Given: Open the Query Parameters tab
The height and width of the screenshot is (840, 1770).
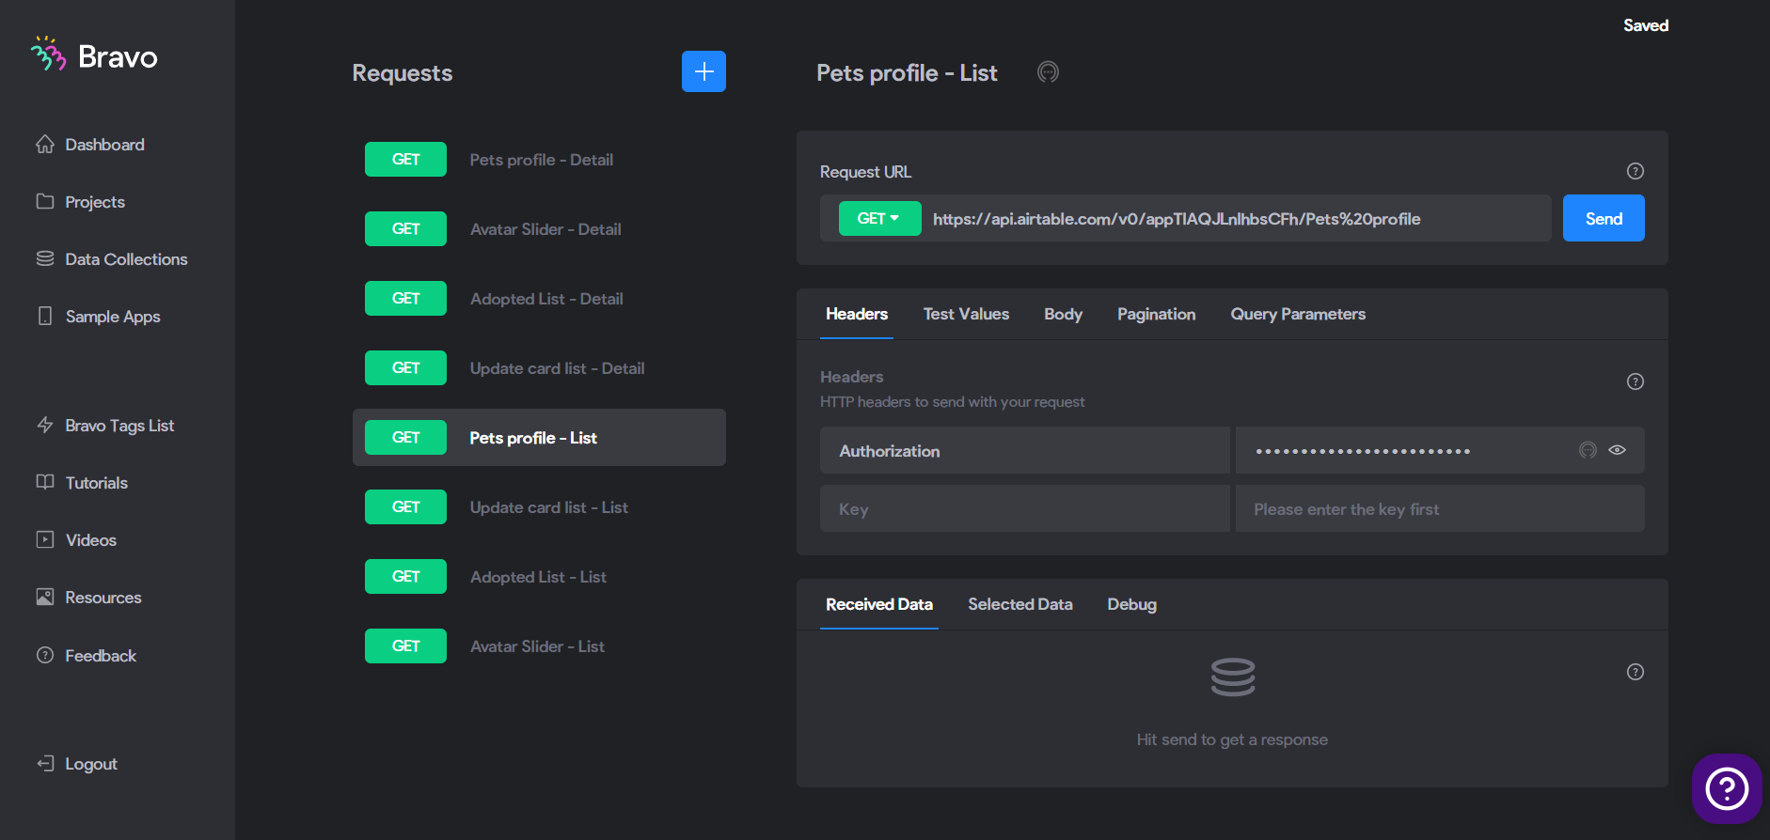Looking at the screenshot, I should click(1298, 314).
